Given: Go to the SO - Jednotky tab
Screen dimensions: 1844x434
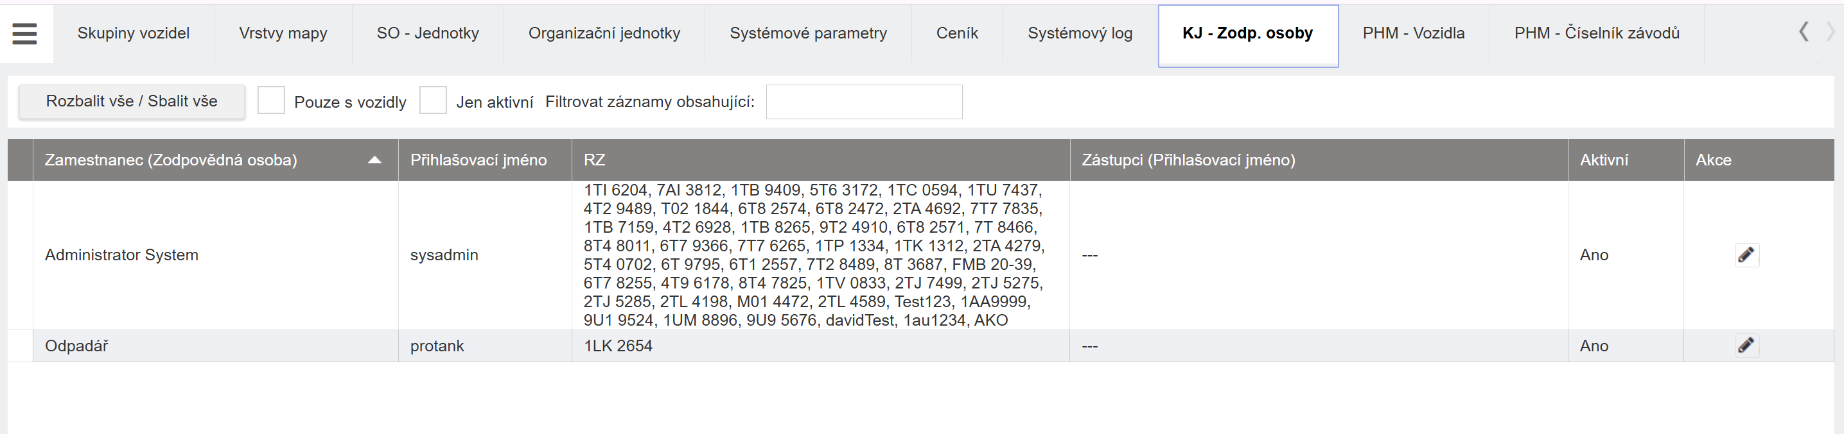Looking at the screenshot, I should click(x=427, y=33).
